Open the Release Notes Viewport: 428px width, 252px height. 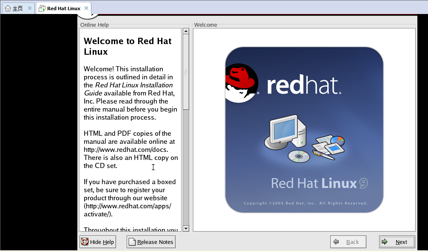coord(151,242)
